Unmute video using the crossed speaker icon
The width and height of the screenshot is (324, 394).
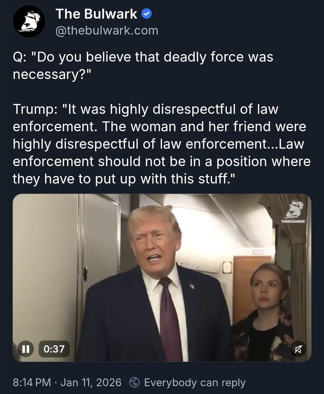pyautogui.click(x=298, y=349)
